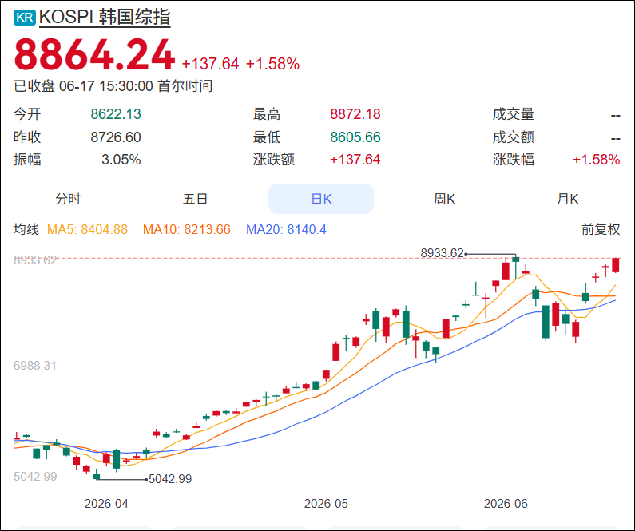Click the 昨收 value 8726.60
Screen dimensions: 635x531
[116, 137]
